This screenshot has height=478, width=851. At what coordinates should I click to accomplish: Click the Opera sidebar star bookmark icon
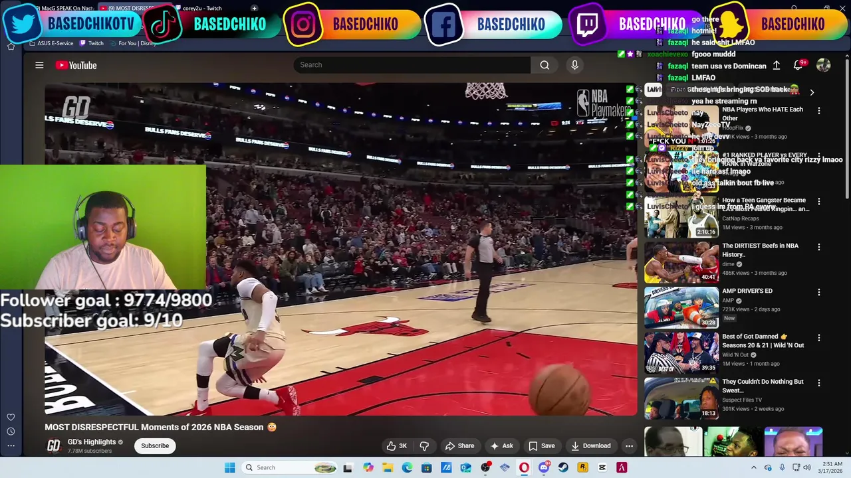[x=11, y=46]
